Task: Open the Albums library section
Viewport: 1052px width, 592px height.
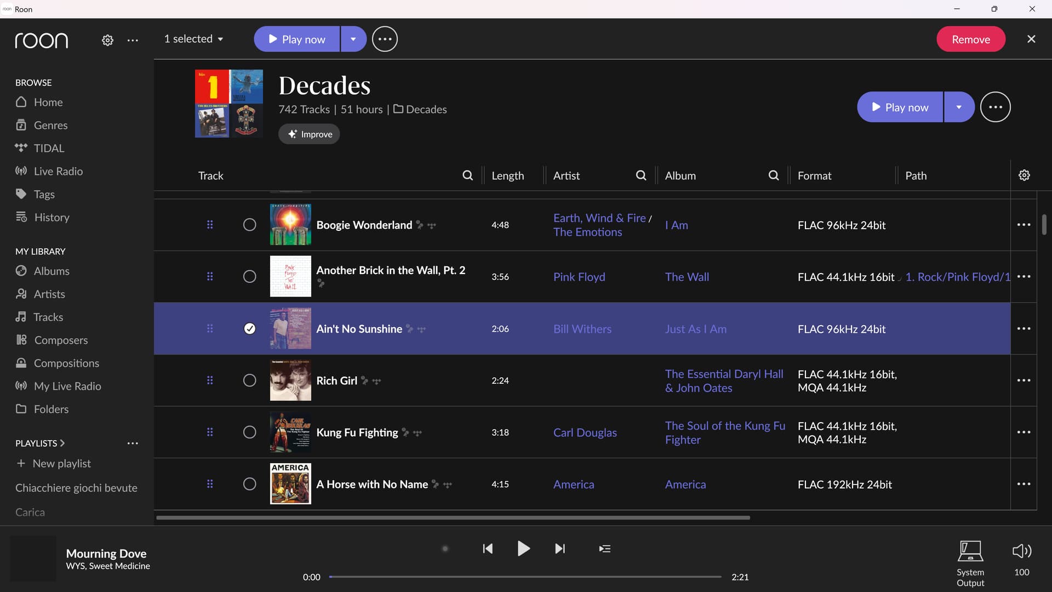Action: click(x=51, y=271)
